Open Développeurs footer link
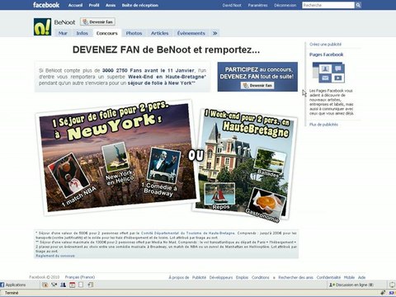 [x=221, y=277]
